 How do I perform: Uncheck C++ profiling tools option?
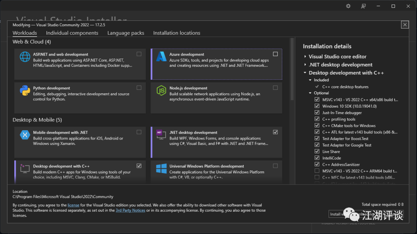click(x=317, y=119)
